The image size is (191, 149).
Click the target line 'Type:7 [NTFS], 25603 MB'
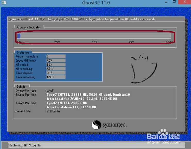click(x=67, y=103)
